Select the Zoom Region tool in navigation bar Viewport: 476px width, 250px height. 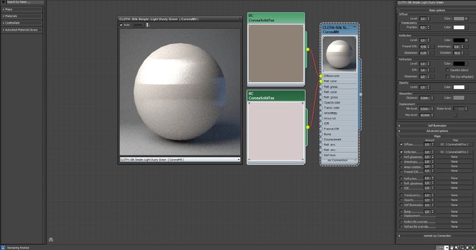click(x=462, y=248)
